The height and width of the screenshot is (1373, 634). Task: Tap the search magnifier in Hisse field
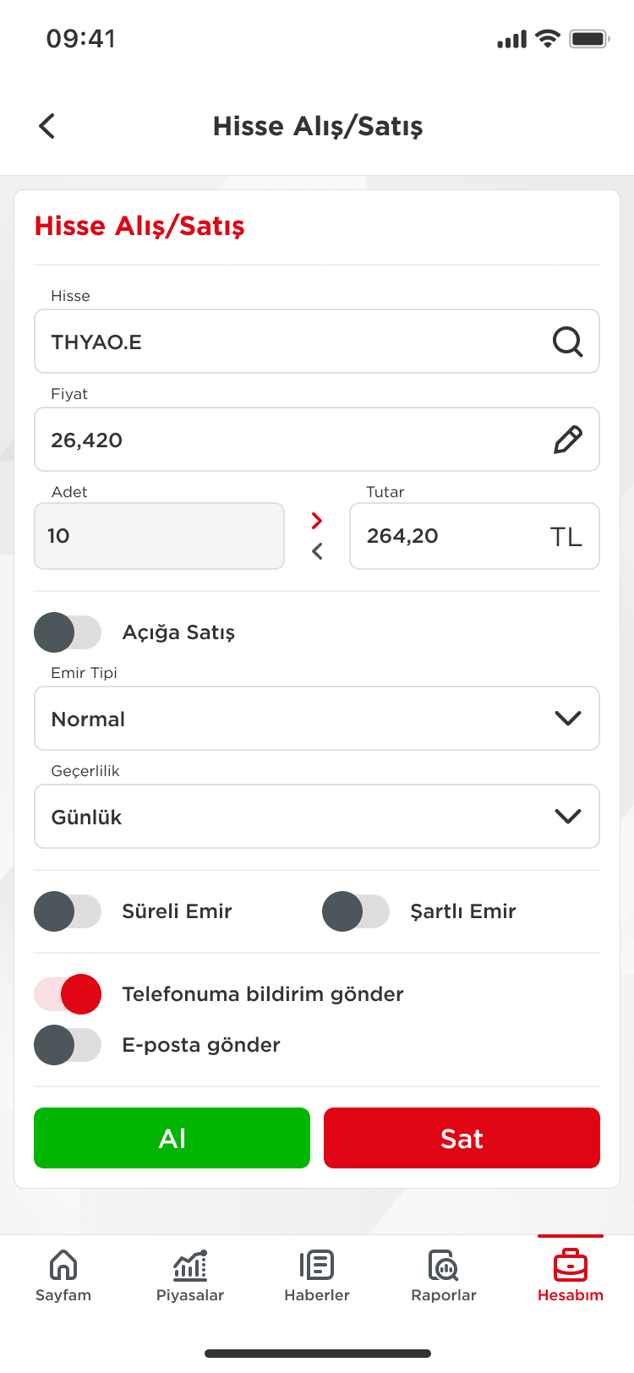point(567,342)
